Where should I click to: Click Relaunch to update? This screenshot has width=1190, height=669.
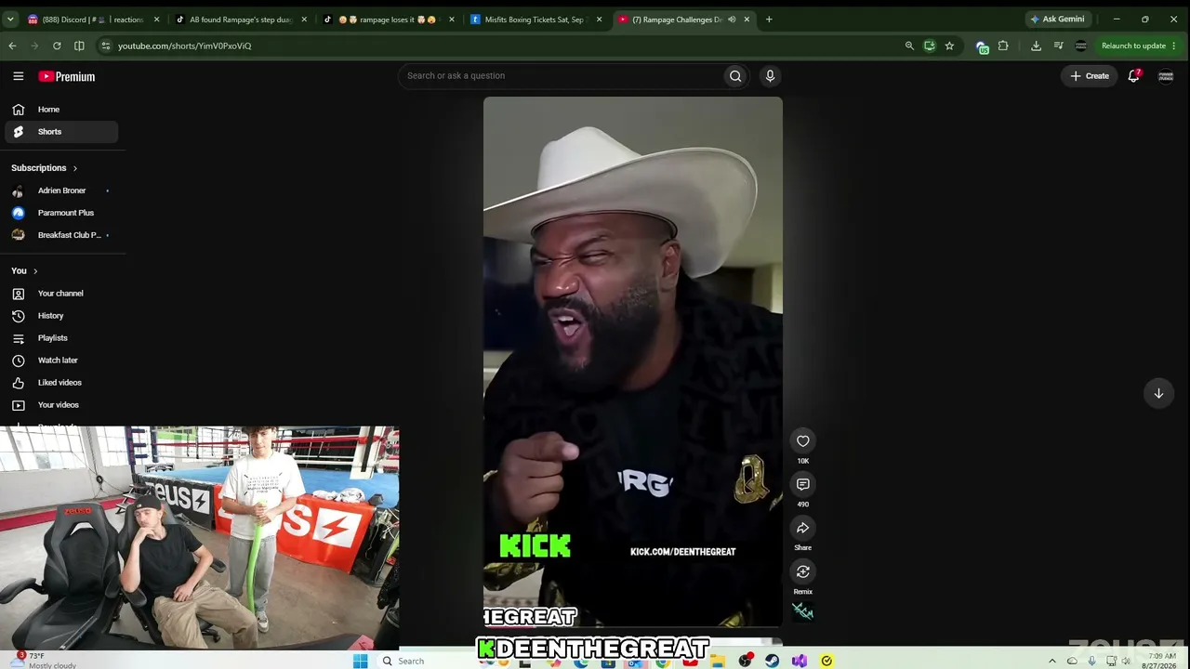coord(1139,46)
